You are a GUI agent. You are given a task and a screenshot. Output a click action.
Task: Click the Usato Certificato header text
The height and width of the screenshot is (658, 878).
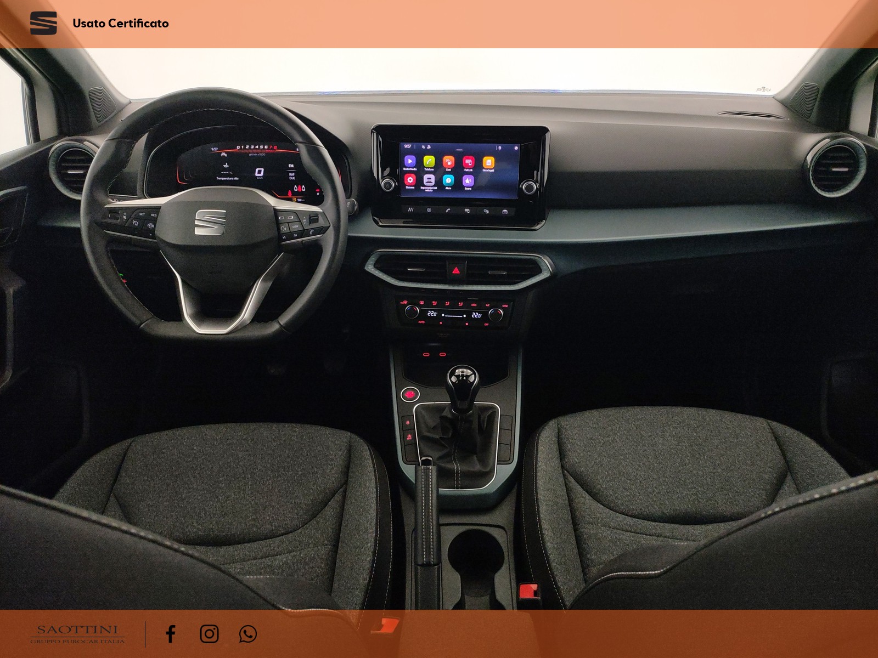tap(121, 23)
